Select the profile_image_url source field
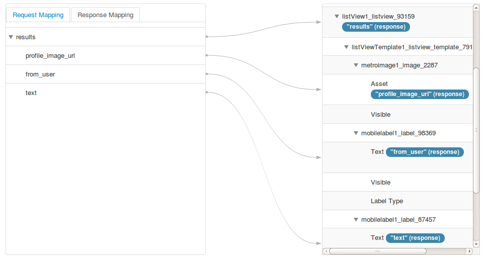 pos(50,56)
